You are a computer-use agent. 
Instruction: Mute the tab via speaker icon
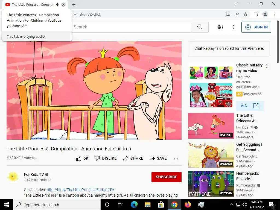[x=57, y=5]
